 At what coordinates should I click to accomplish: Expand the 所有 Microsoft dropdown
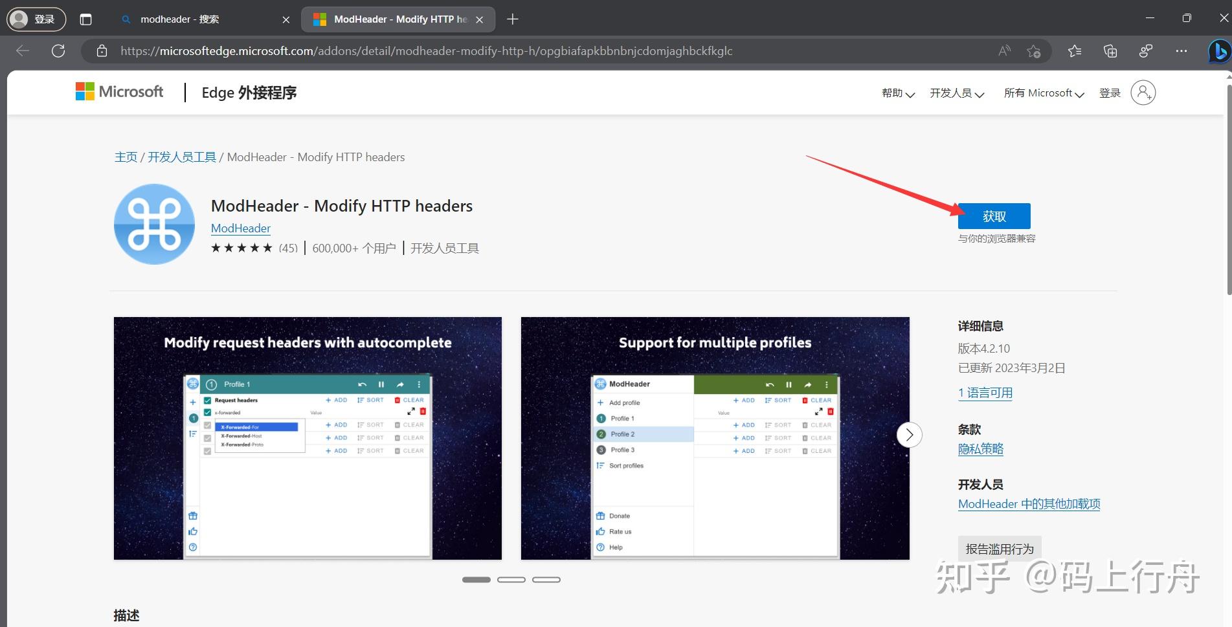point(1044,93)
